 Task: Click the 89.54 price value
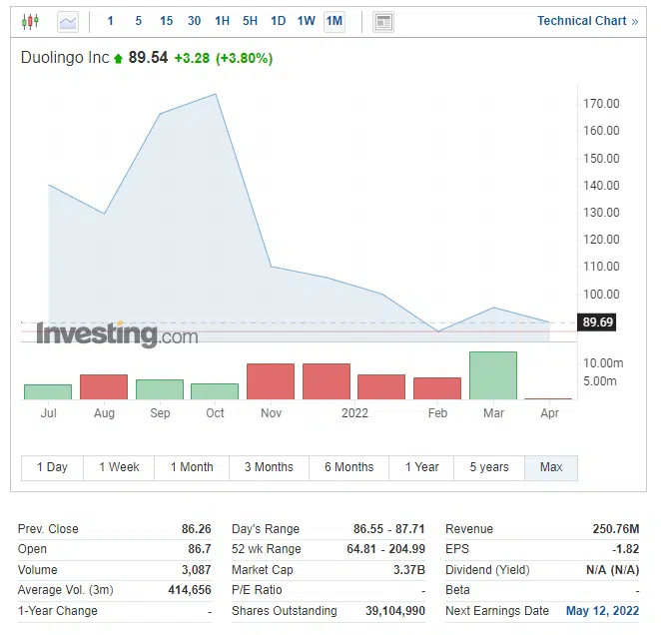click(148, 58)
